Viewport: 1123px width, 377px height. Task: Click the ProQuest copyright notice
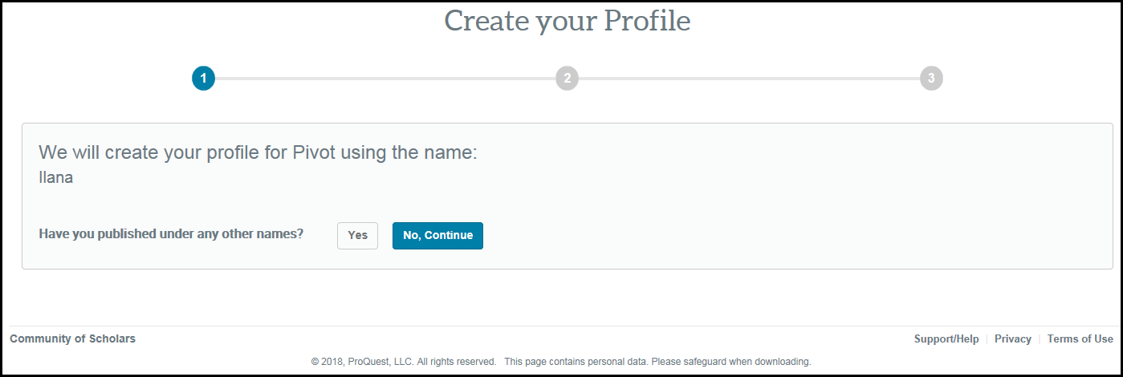coord(403,362)
